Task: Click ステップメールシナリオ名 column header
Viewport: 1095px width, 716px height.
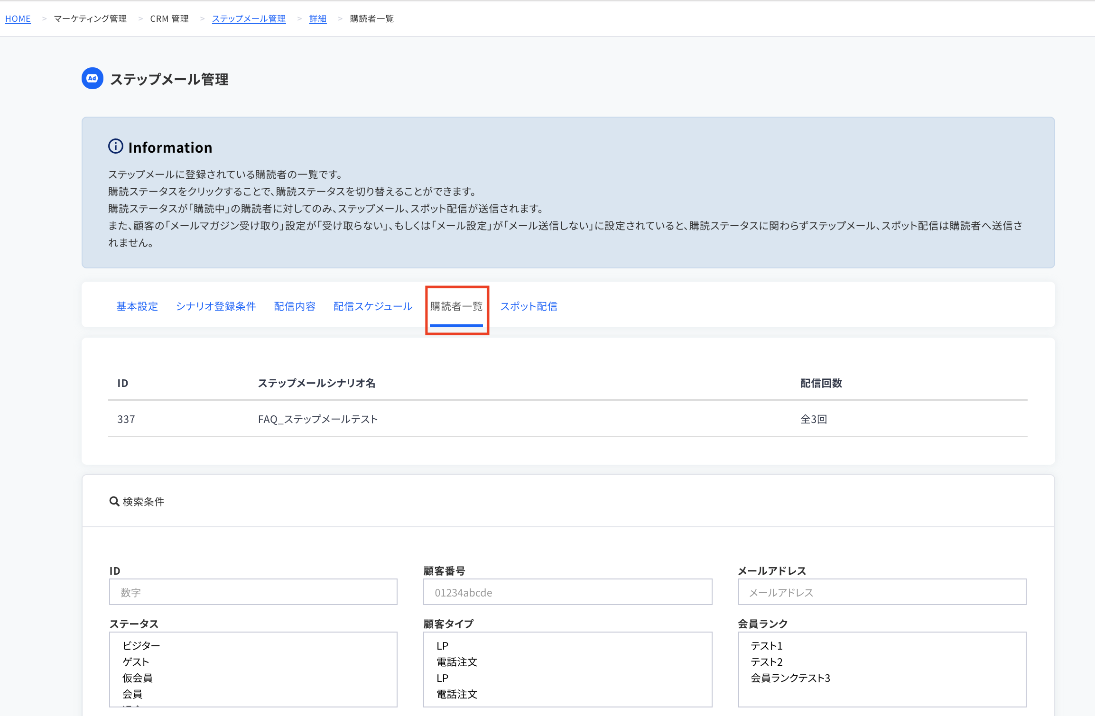Action: click(316, 383)
